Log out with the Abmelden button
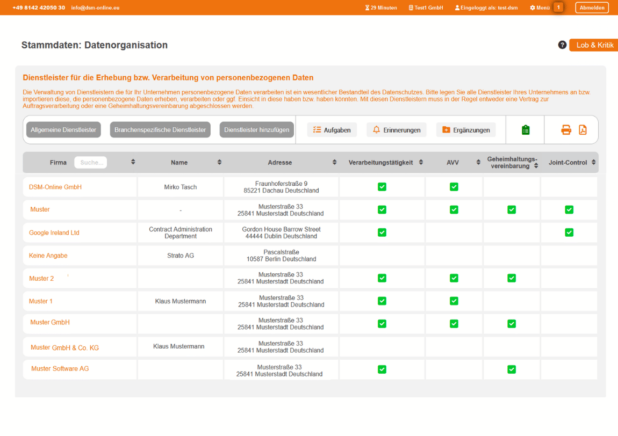The image size is (618, 436). [592, 8]
